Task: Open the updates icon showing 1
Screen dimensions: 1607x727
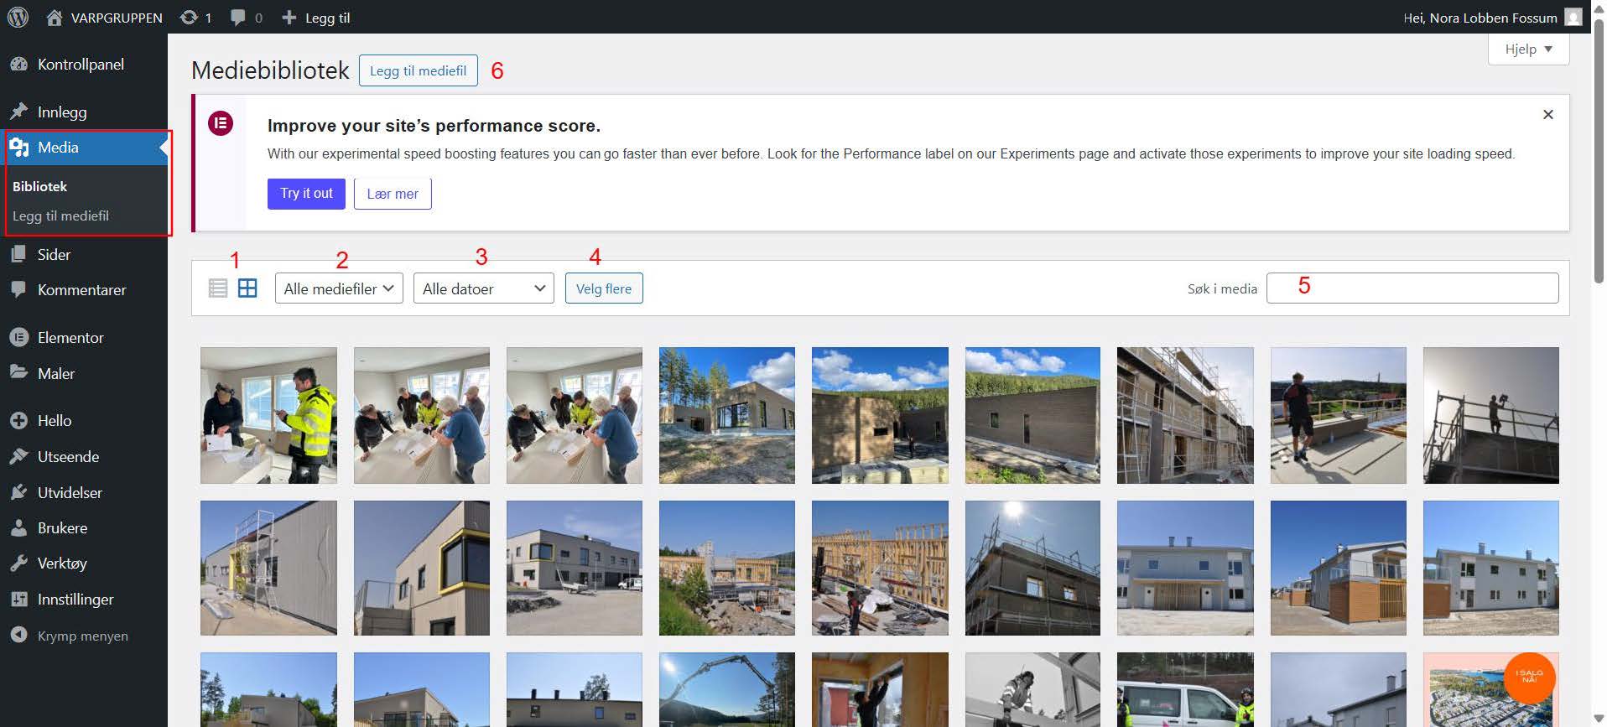Action: (x=190, y=17)
